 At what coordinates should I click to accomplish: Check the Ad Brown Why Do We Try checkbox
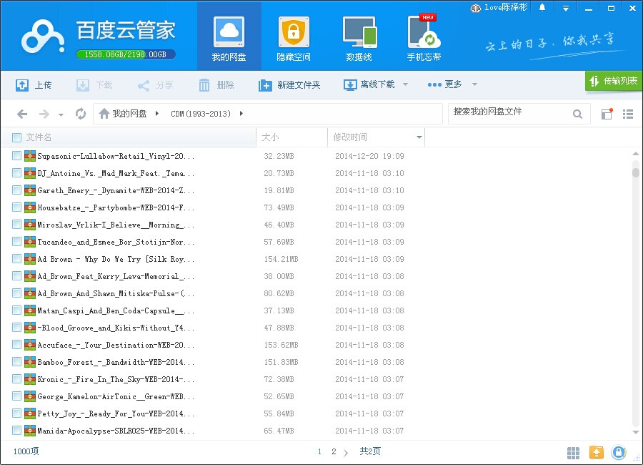(17, 259)
